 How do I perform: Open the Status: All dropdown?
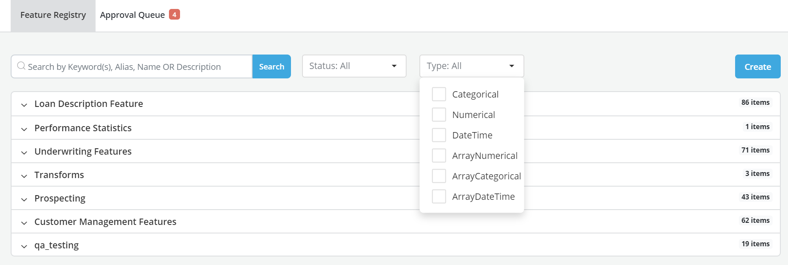(354, 66)
